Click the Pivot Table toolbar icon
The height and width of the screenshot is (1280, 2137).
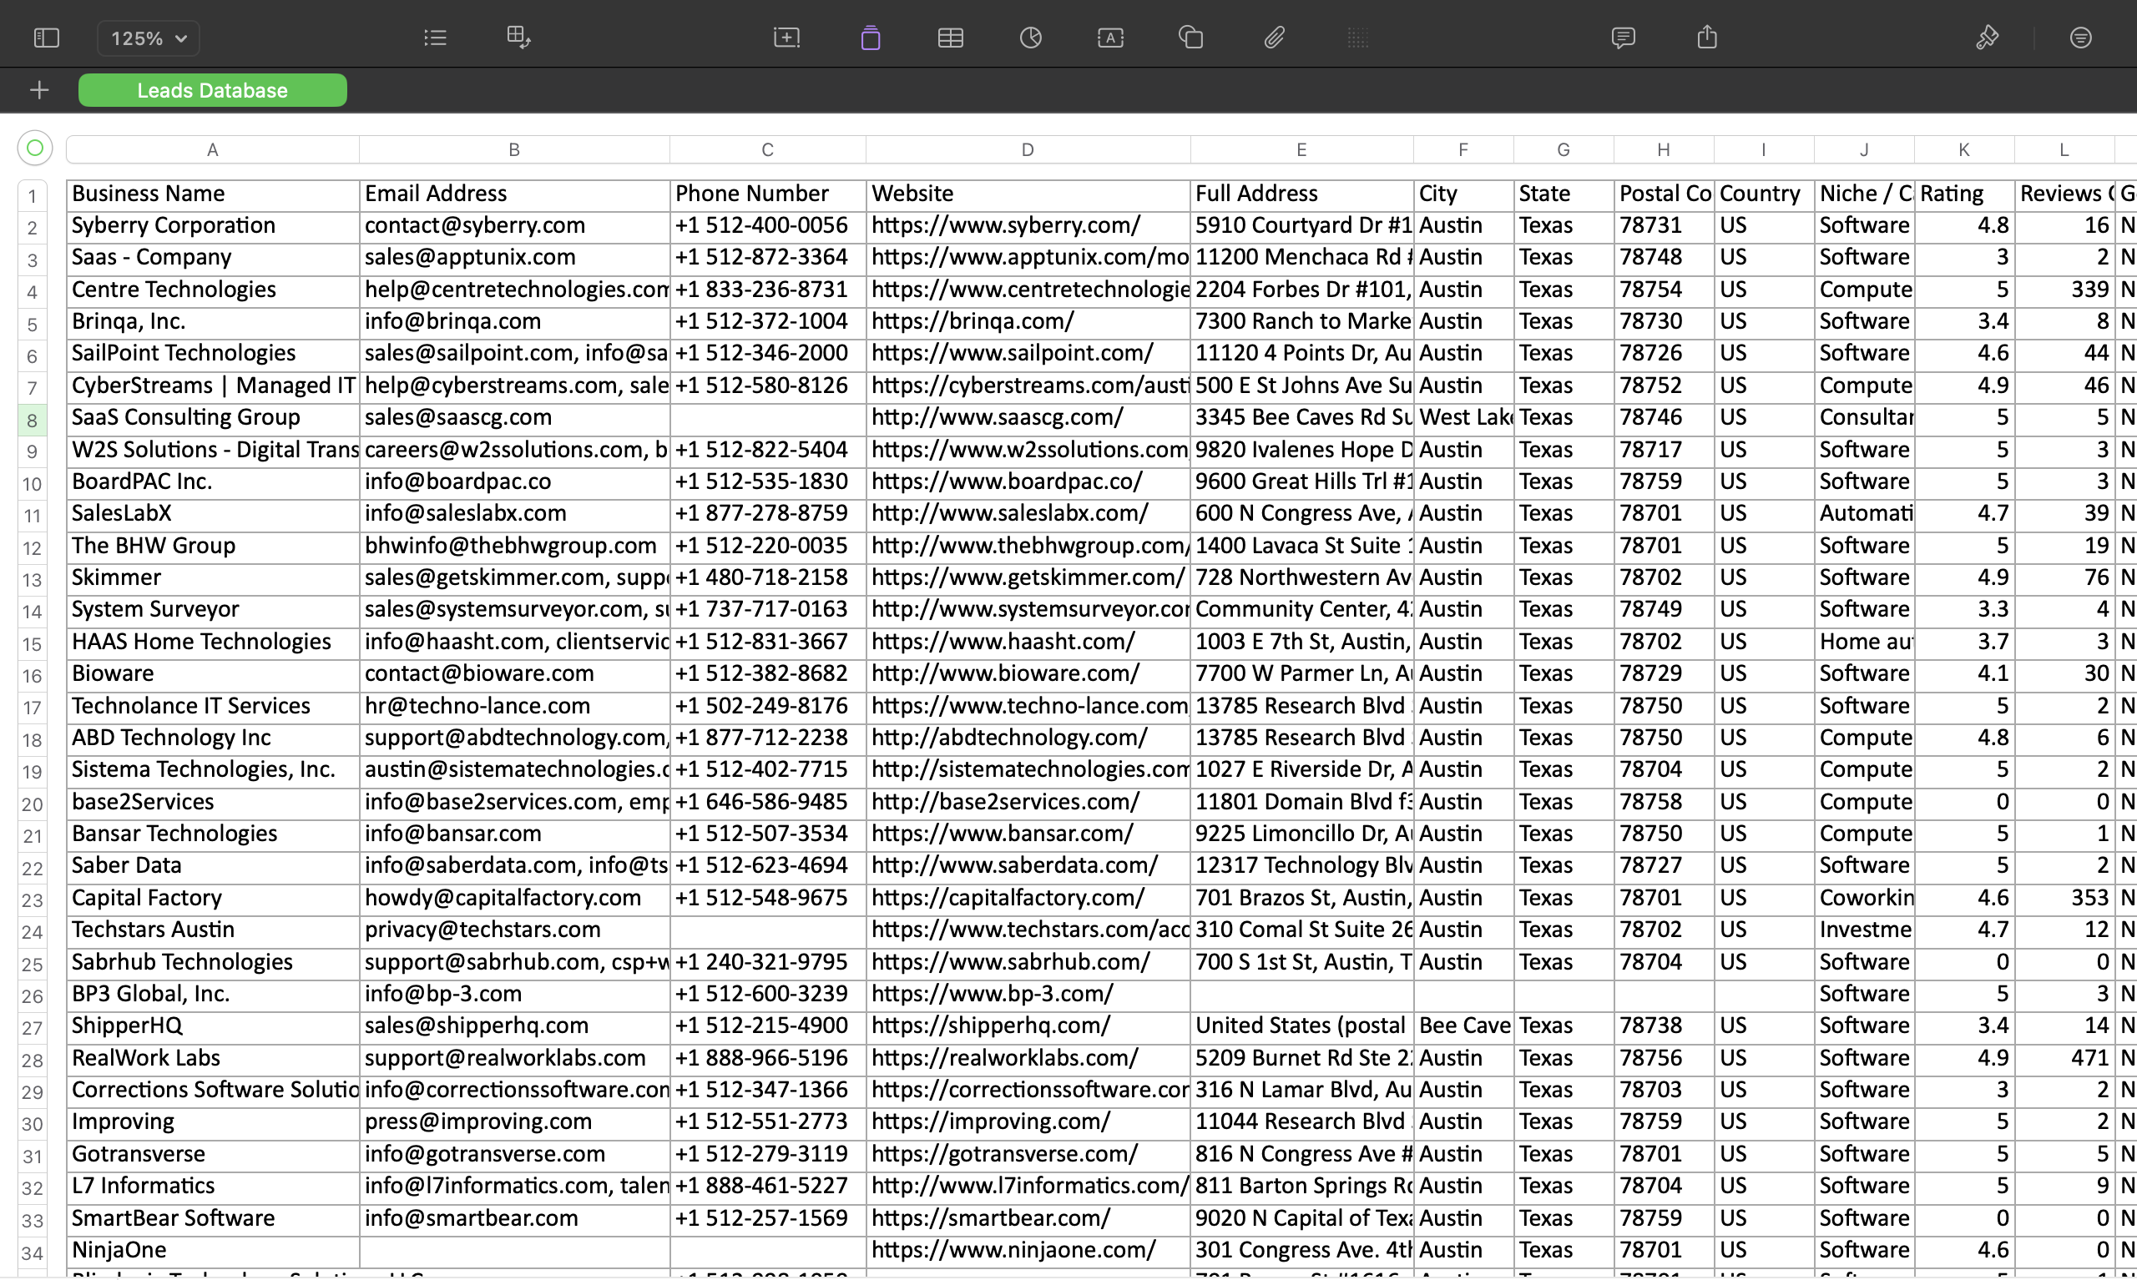(518, 38)
